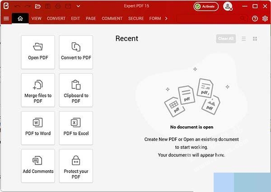Click the save disk icon in title bar

point(48,6)
